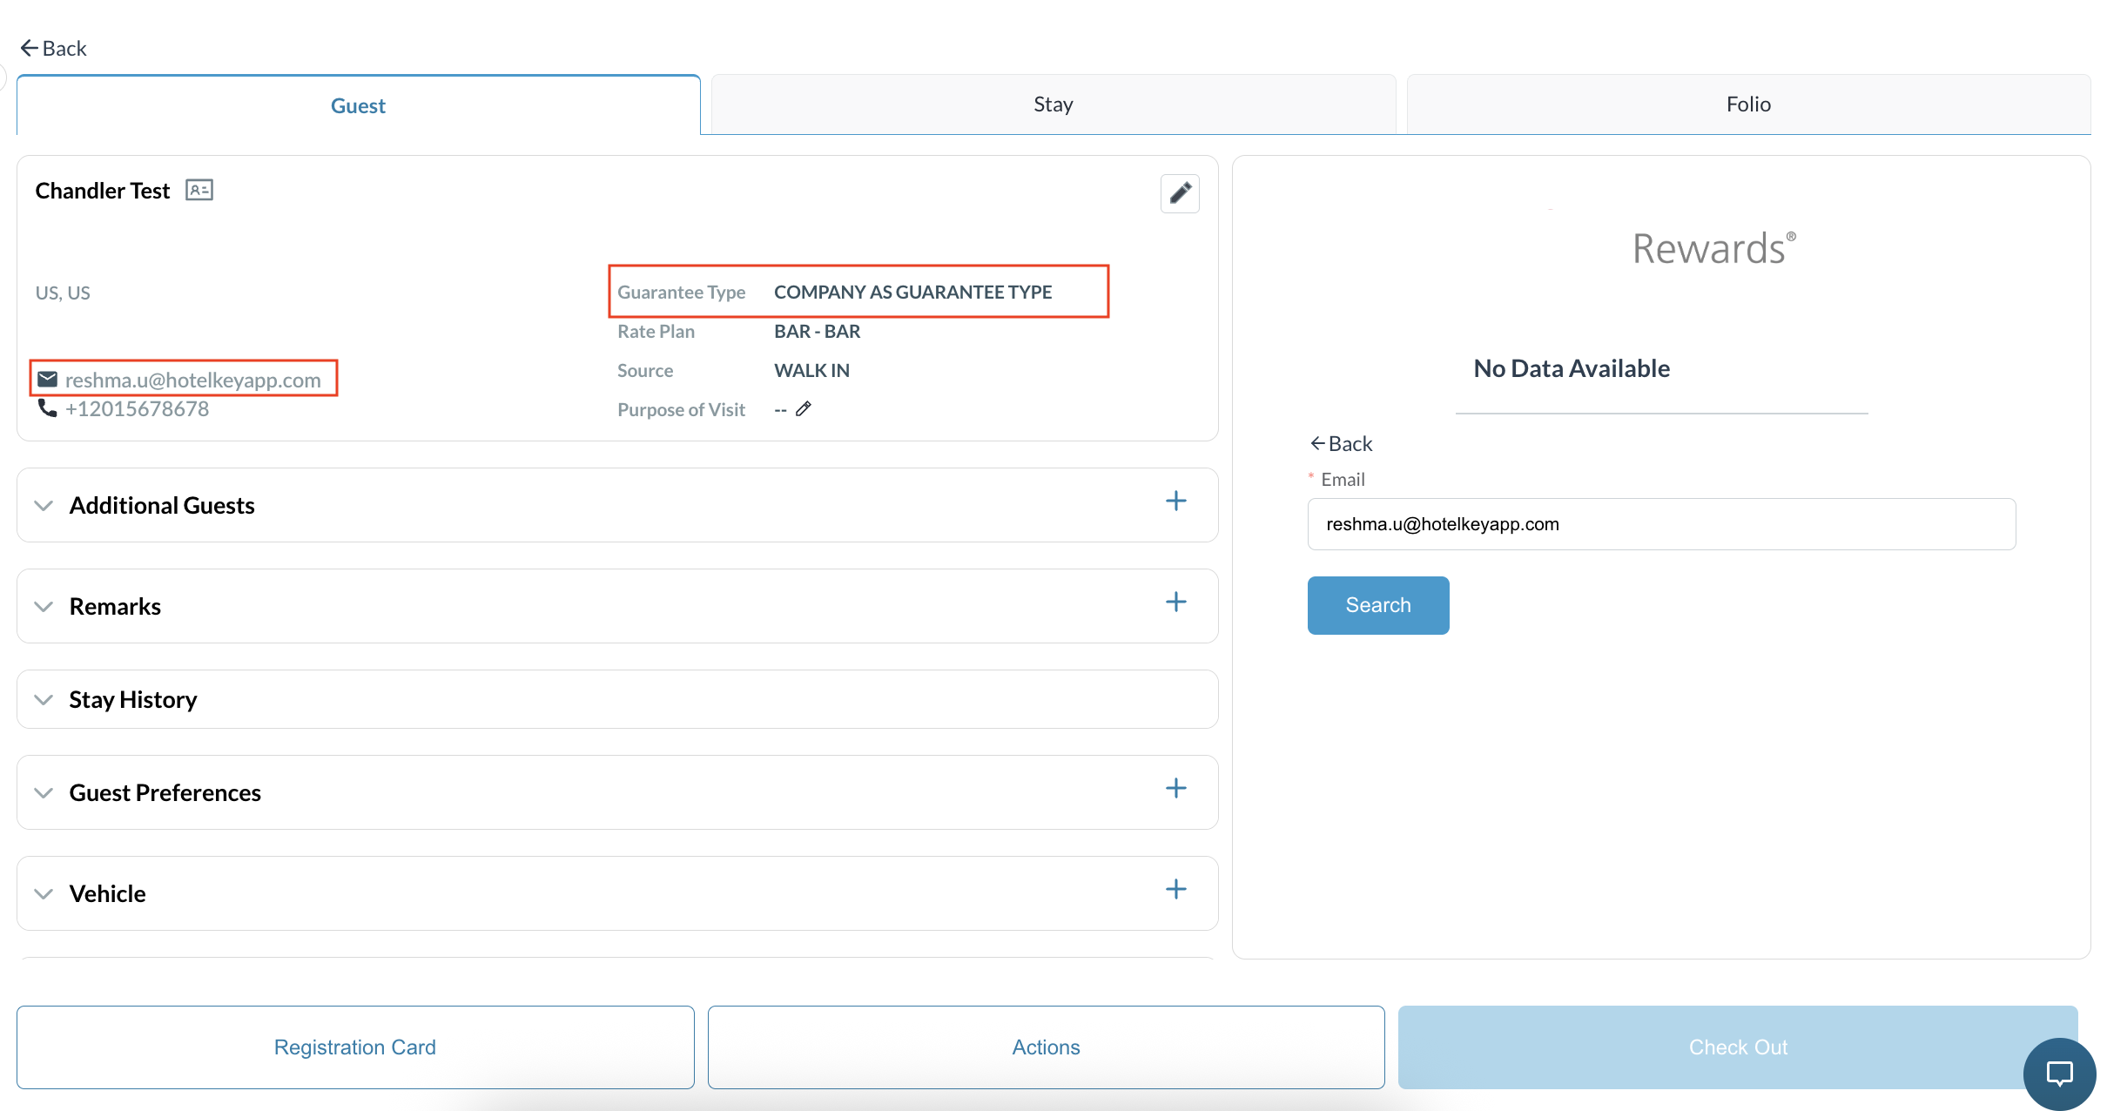Image resolution: width=2107 pixels, height=1111 pixels.
Task: Click the edit pencil icon on guest card
Action: [1180, 193]
